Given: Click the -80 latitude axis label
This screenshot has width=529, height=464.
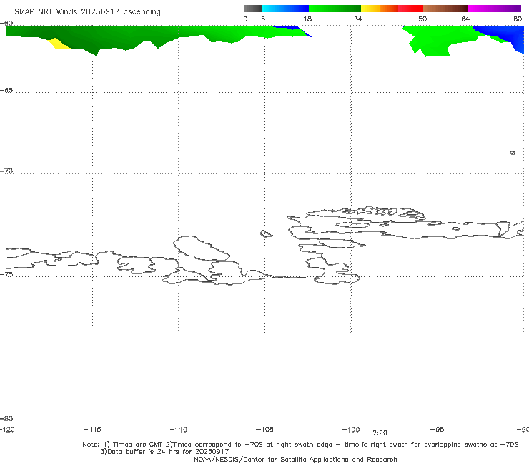Looking at the screenshot, I should (x=6, y=418).
